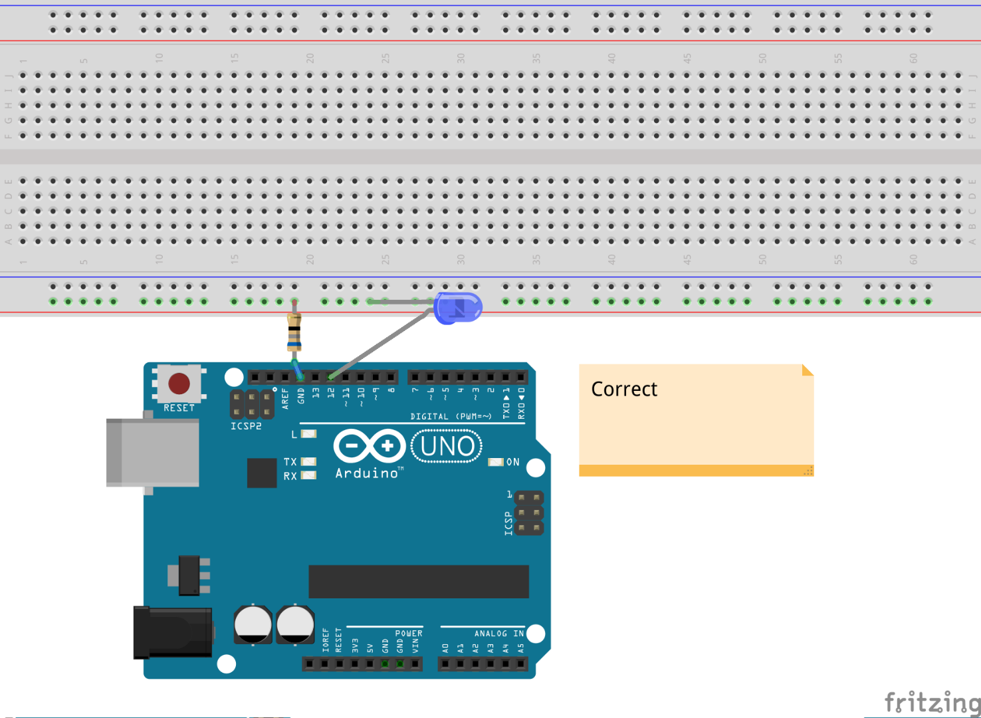Click digital pin 12 header
The image size is (981, 718).
(330, 377)
